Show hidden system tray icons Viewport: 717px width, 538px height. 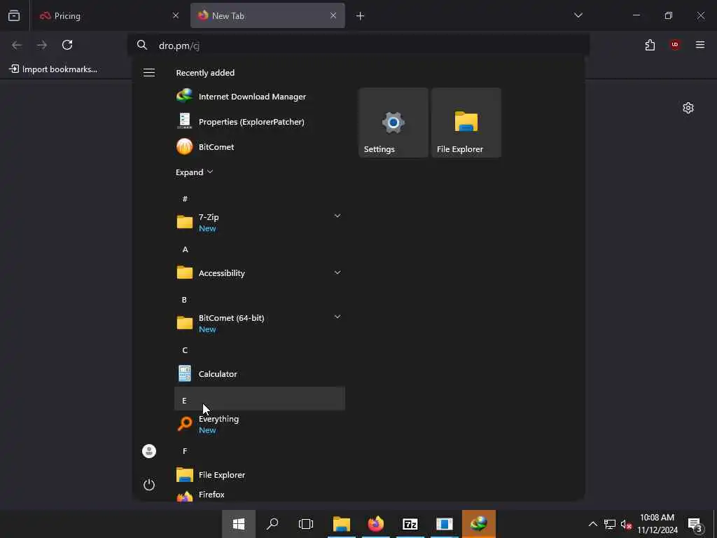pyautogui.click(x=592, y=524)
